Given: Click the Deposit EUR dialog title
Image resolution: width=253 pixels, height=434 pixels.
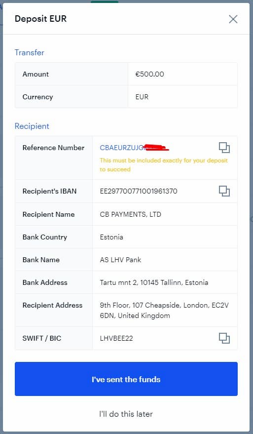Looking at the screenshot, I should (40, 19).
